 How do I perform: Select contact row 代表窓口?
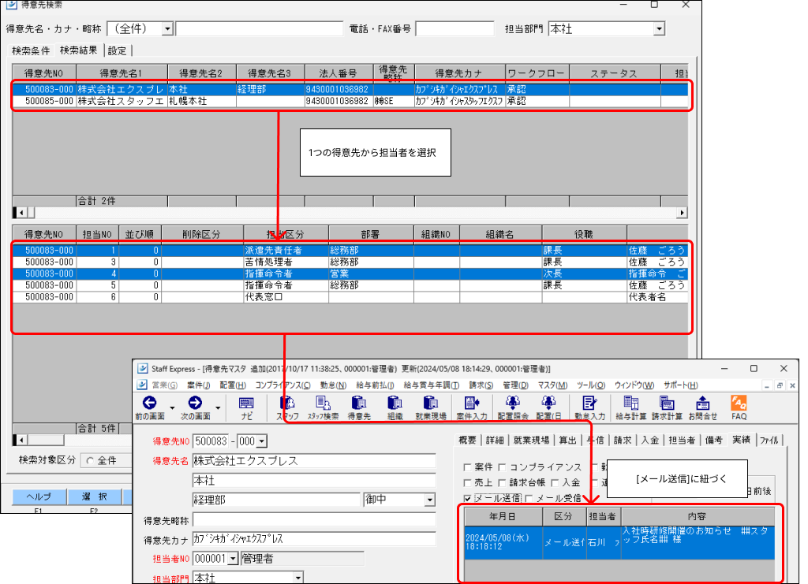(x=350, y=297)
